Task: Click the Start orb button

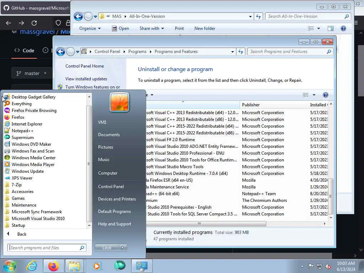Action: (x=9, y=266)
